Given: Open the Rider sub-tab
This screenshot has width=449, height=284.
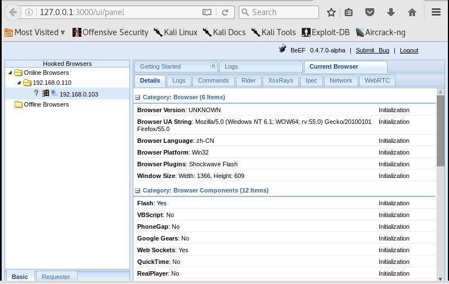Looking at the screenshot, I should [249, 80].
